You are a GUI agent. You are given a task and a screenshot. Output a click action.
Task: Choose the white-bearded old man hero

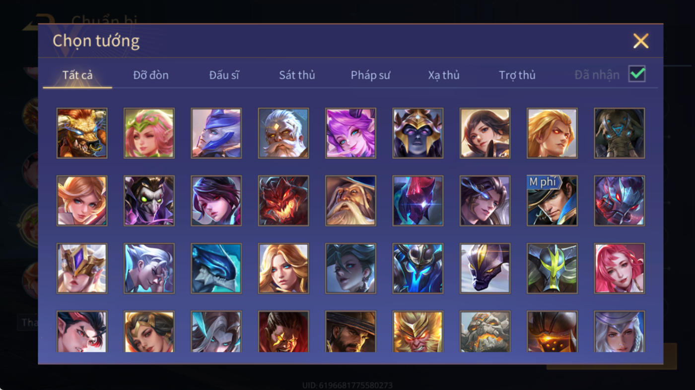283,133
